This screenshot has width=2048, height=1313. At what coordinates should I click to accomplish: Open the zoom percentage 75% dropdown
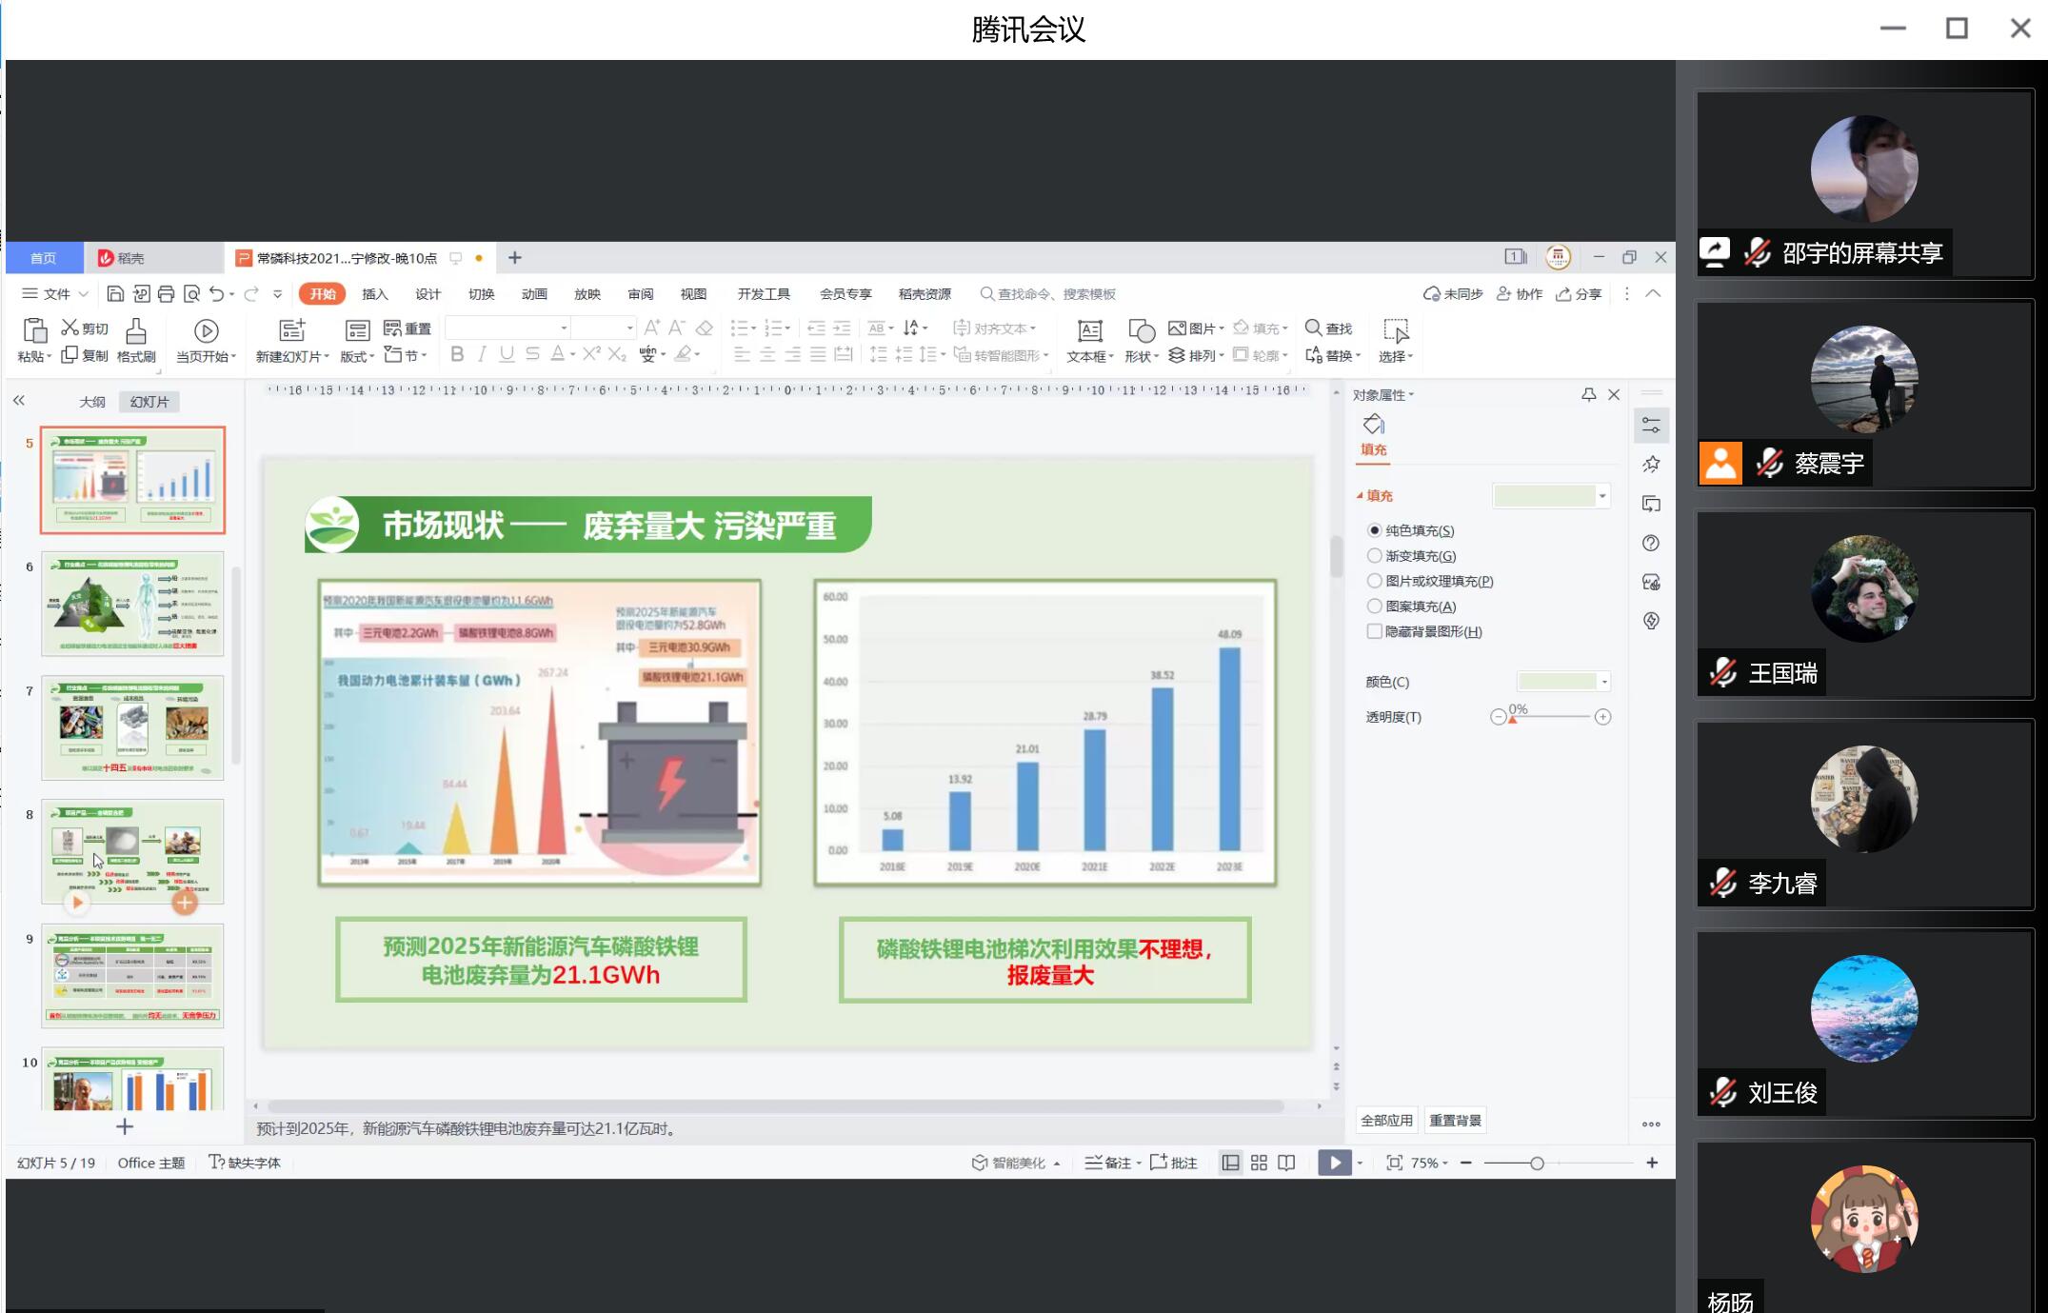pos(1429,1163)
